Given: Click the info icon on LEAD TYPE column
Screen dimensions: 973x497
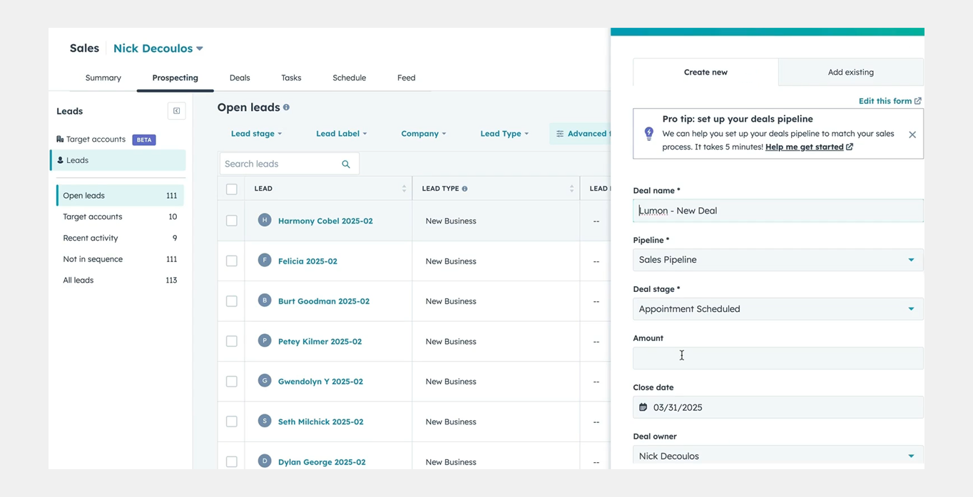Looking at the screenshot, I should tap(464, 188).
